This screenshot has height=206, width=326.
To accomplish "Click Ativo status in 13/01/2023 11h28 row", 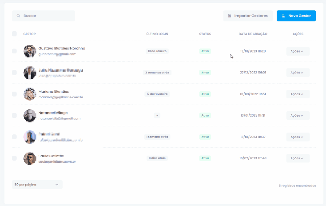I will pos(205,51).
